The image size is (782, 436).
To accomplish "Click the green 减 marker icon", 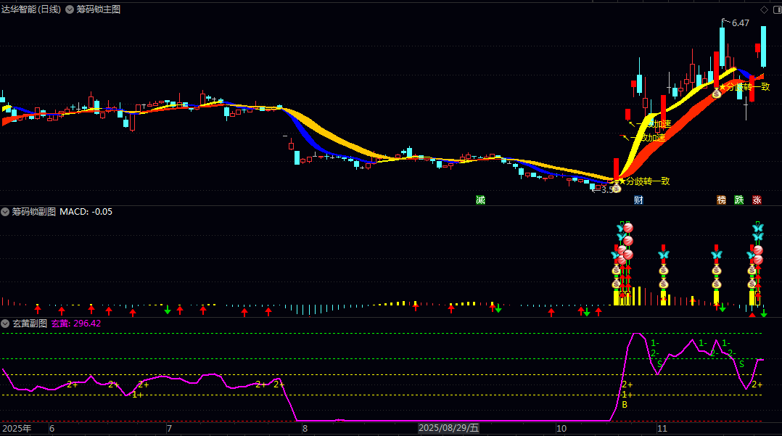I will [480, 200].
